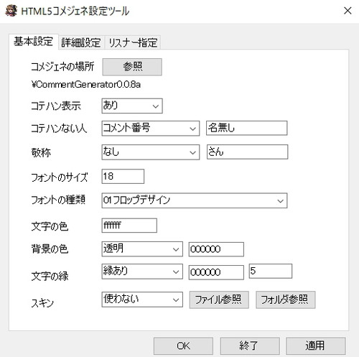
Task: Click the 文字の色 hex color field
Action: pyautogui.click(x=129, y=226)
